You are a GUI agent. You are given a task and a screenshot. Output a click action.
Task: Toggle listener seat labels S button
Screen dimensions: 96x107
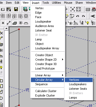pos(82,23)
